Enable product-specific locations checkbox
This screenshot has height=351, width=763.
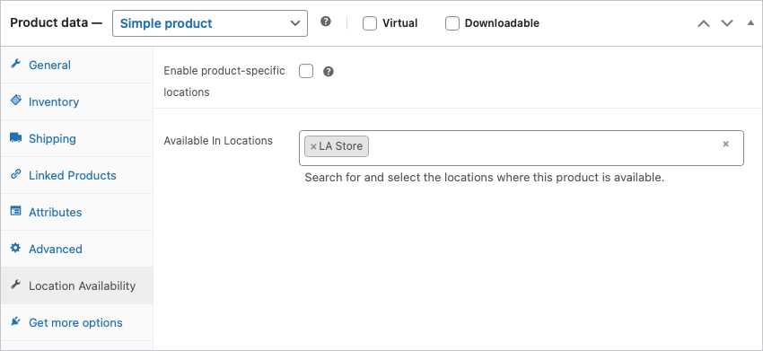(x=306, y=71)
